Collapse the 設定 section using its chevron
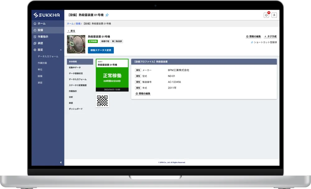 [x=61, y=50]
